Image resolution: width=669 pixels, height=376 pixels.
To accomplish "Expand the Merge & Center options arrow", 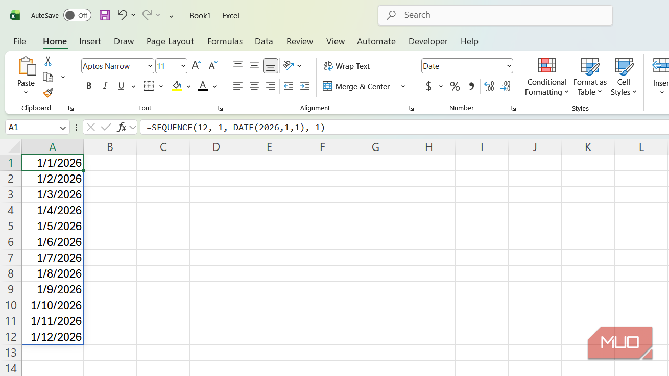I will [403, 86].
